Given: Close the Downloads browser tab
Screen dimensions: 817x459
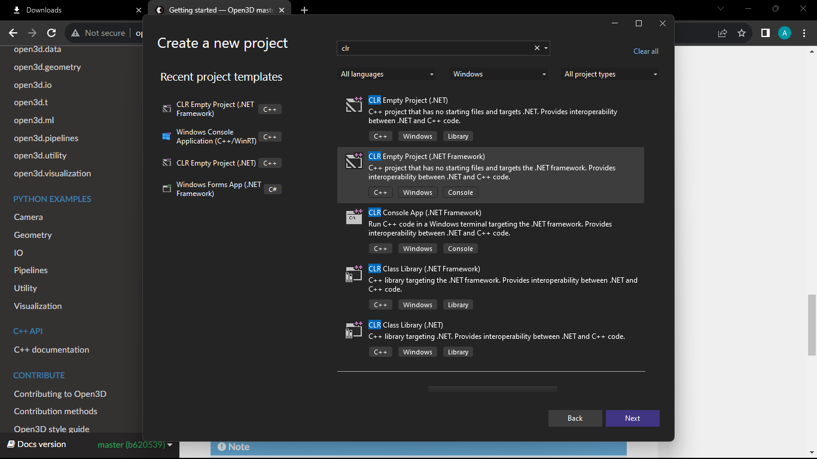Looking at the screenshot, I should (x=138, y=10).
